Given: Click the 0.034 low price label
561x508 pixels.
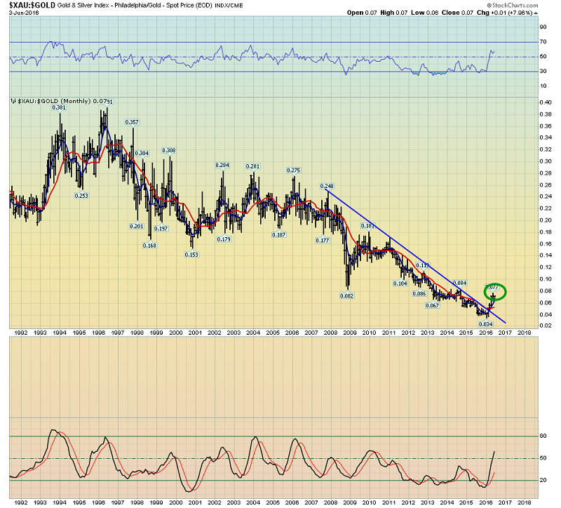Looking at the screenshot, I should (485, 324).
